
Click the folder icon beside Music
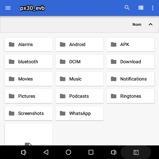pyautogui.click(x=63, y=79)
